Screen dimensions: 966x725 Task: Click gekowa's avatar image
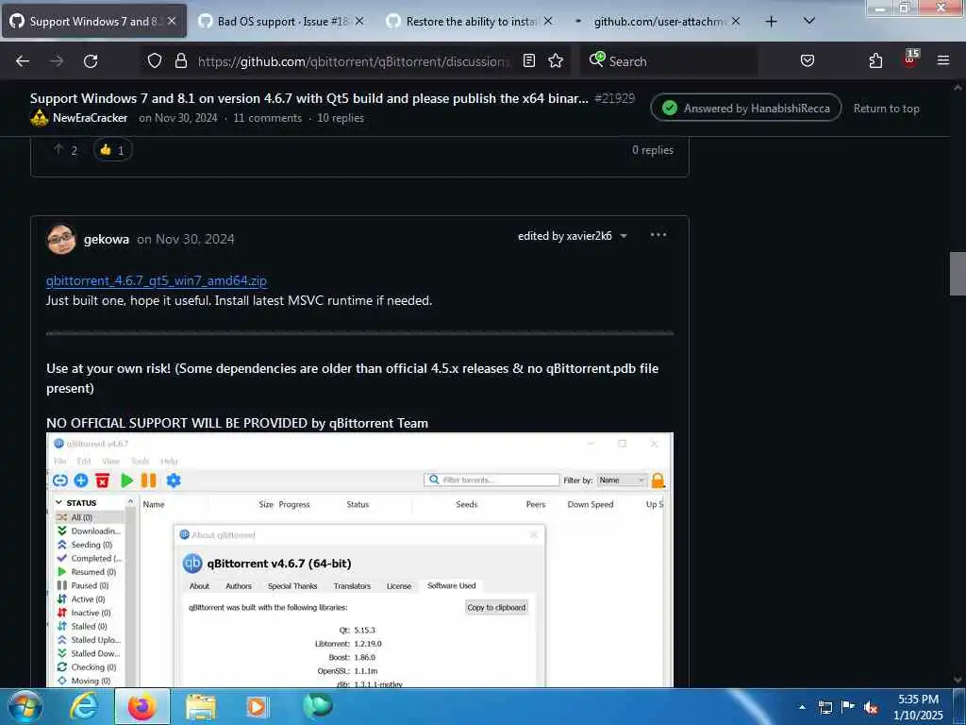click(x=61, y=239)
